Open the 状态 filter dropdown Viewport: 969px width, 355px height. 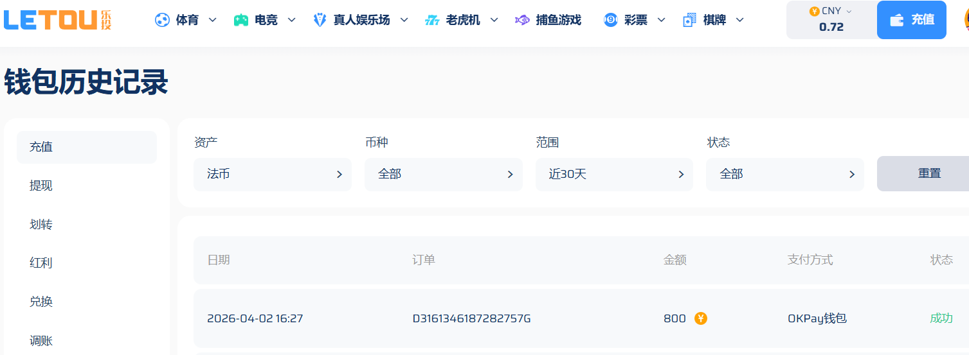coord(784,174)
